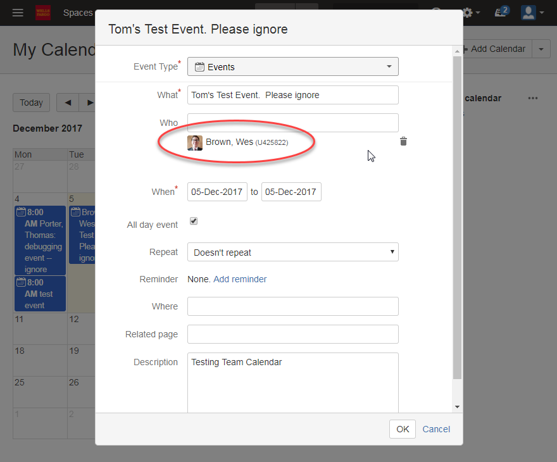Viewport: 557px width, 462px height.
Task: Click the start date field
Action: click(x=217, y=192)
